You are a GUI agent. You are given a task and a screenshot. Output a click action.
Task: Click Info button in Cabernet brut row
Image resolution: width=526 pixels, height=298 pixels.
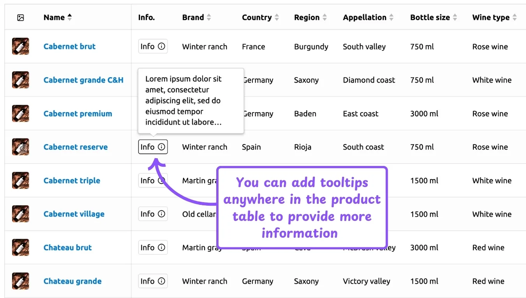(x=153, y=46)
